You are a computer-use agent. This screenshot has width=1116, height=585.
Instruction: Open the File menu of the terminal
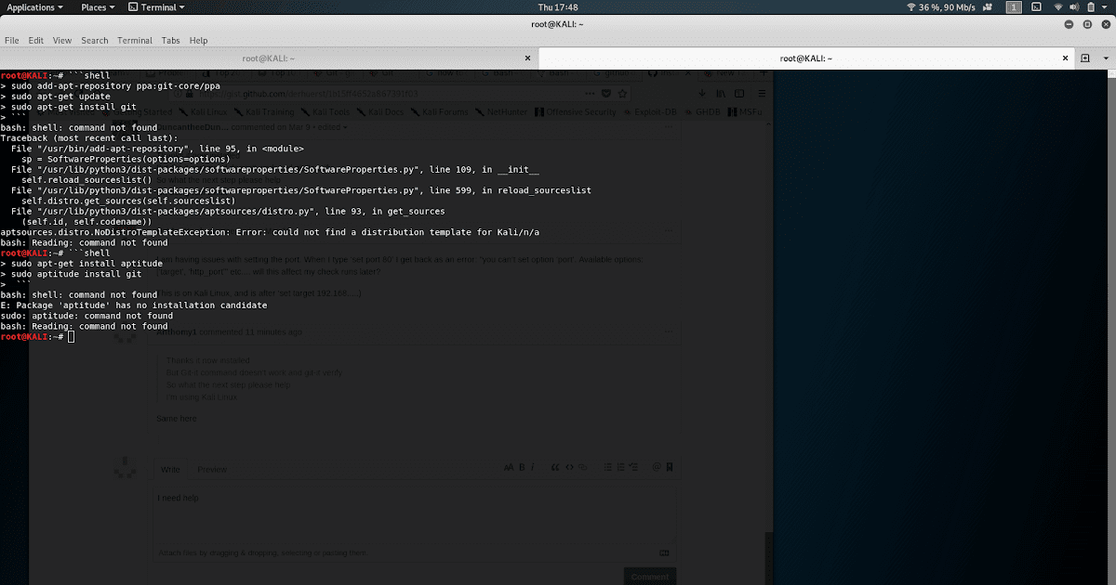11,41
